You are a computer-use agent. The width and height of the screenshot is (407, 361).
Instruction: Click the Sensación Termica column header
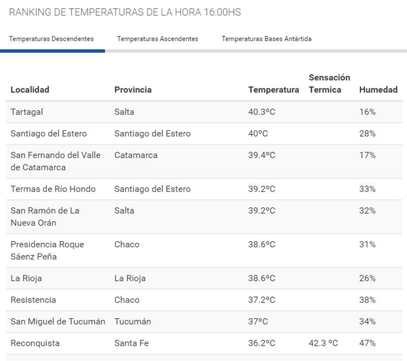(329, 84)
